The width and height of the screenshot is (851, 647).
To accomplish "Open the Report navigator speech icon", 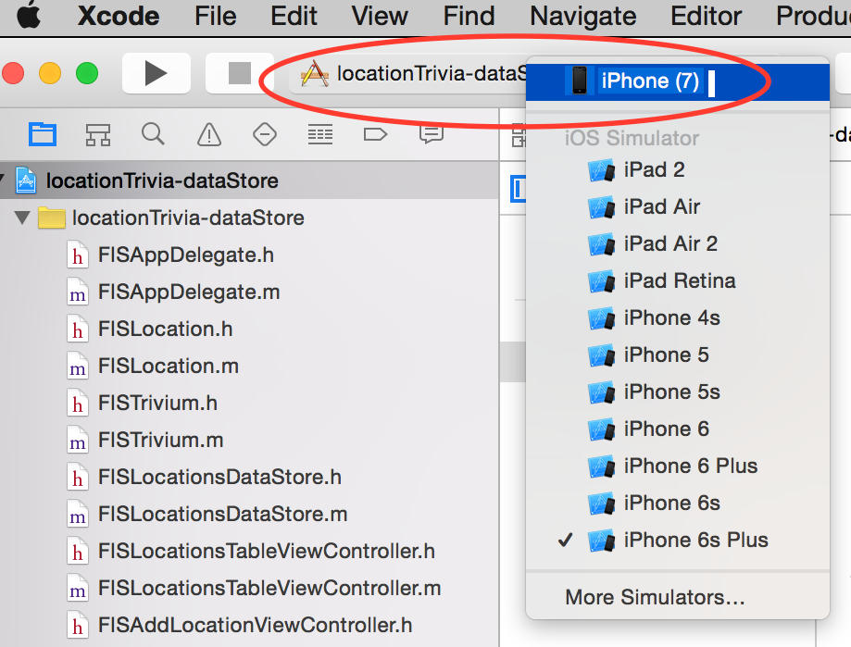I will 432,134.
